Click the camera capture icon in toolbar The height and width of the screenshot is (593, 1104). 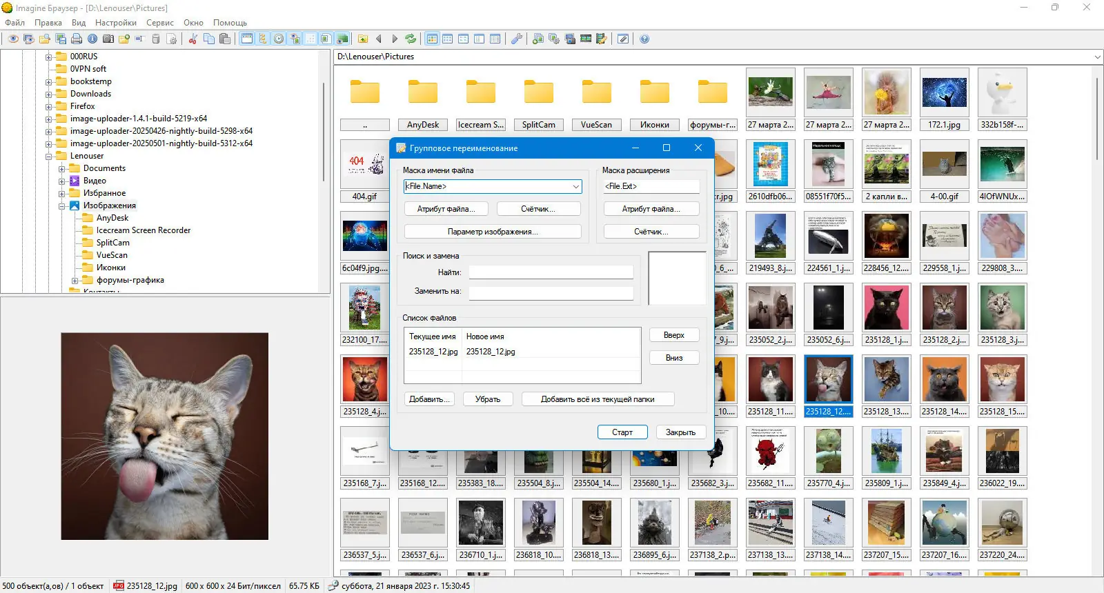108,39
